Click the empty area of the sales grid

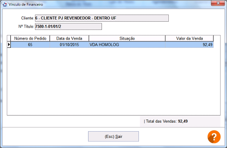[x=113, y=81]
